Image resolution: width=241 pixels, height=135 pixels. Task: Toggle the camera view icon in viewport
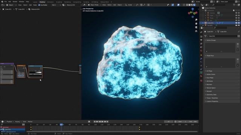196,27
